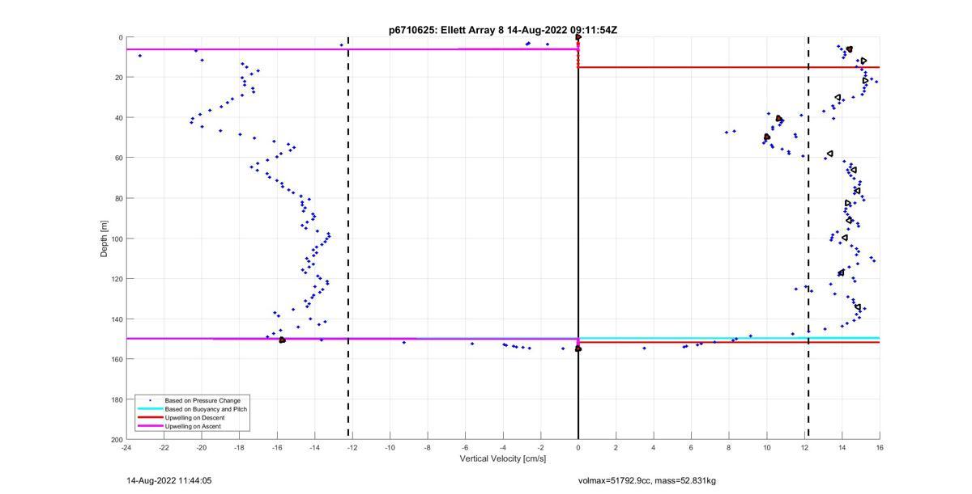Screen dimensions: 972x494
Task: Click the '0' tick on the velocity axis
Action: tap(578, 447)
